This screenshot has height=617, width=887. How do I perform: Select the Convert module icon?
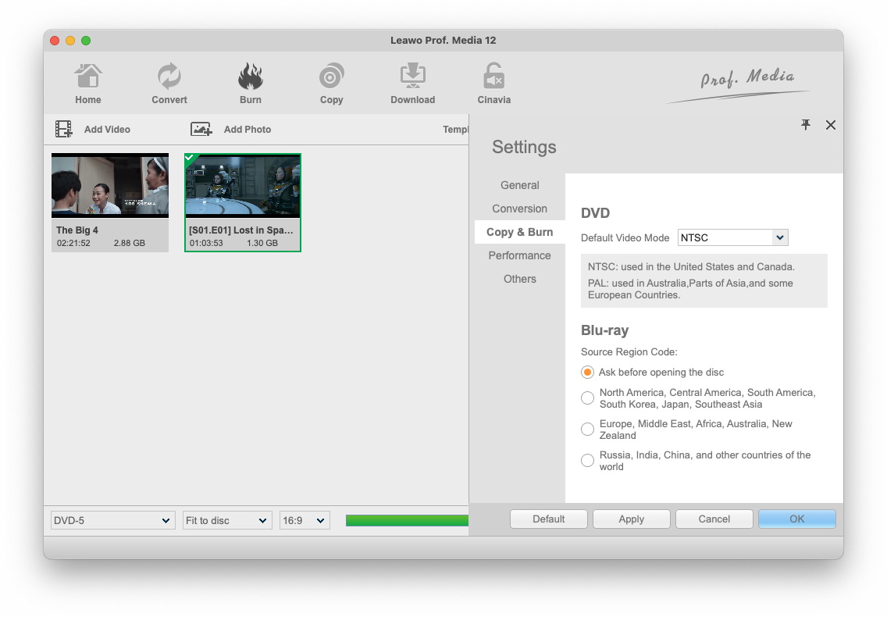[169, 77]
